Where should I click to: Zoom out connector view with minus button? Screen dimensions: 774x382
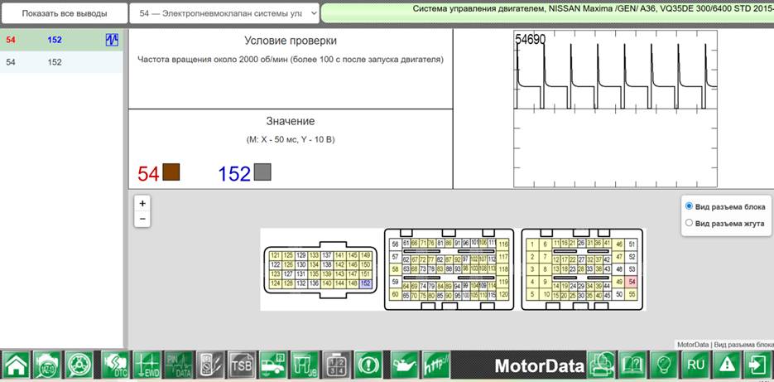point(142,219)
